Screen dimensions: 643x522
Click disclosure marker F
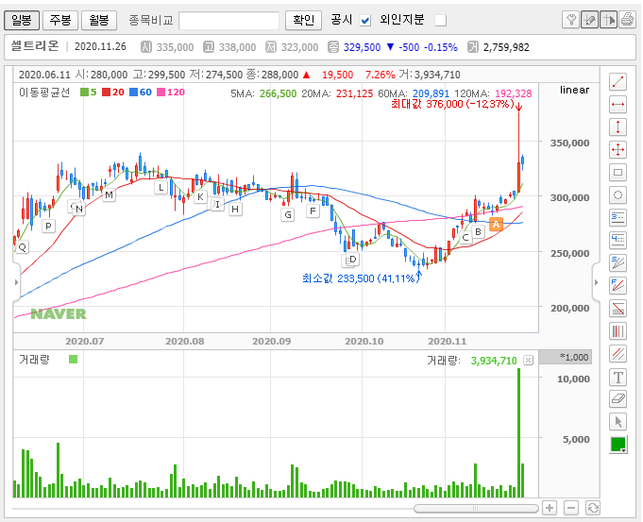point(313,211)
